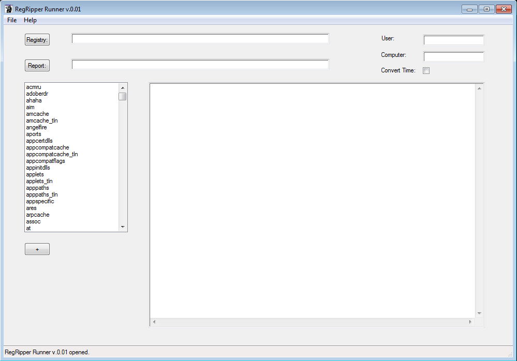The width and height of the screenshot is (517, 361).
Task: Click the Registry browse button
Action: tap(37, 40)
